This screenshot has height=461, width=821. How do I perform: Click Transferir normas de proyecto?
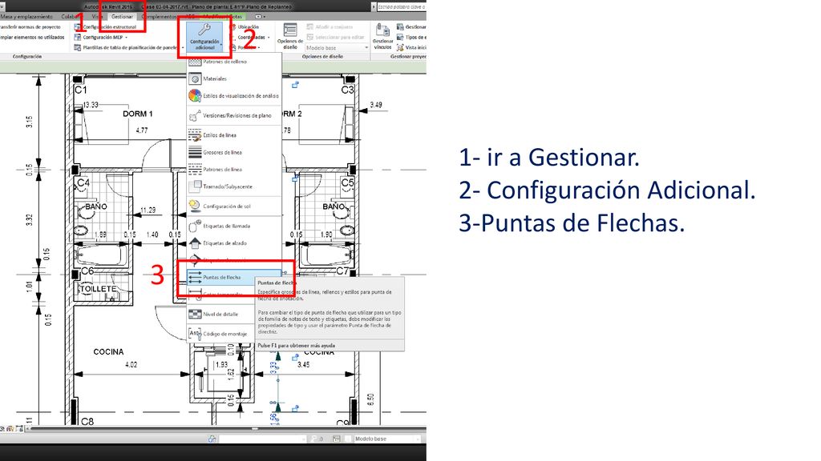(30, 26)
